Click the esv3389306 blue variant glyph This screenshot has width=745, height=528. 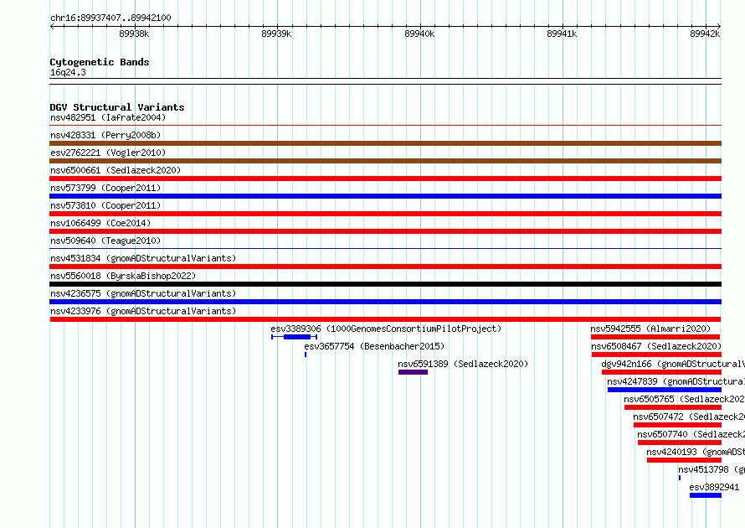pyautogui.click(x=294, y=337)
